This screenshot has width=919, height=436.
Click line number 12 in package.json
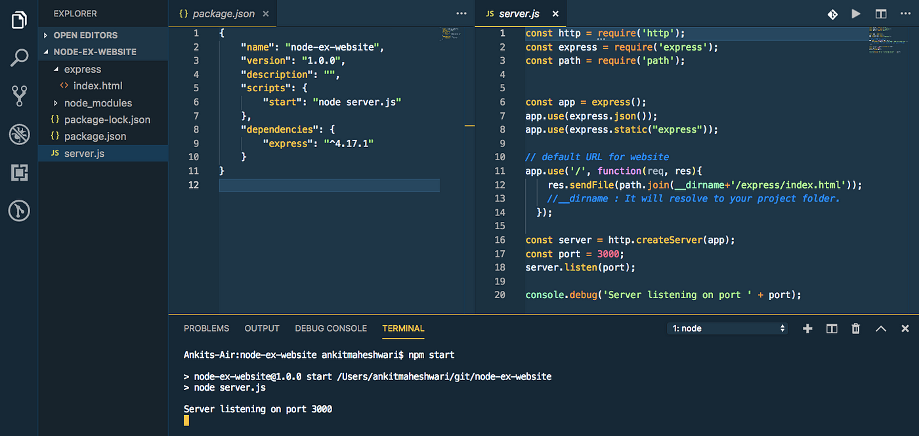pyautogui.click(x=193, y=185)
